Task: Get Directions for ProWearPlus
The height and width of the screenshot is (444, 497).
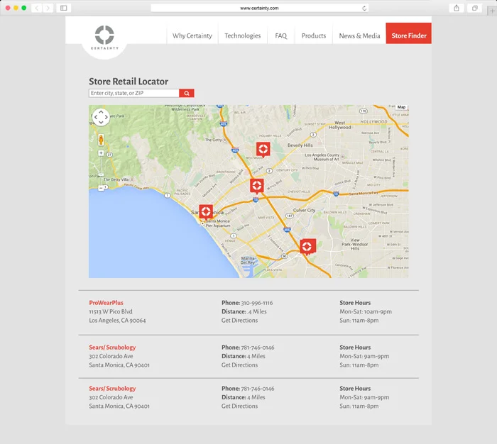Action: 240,321
